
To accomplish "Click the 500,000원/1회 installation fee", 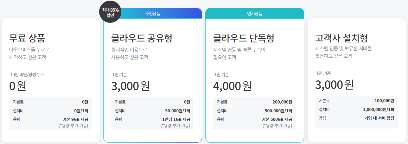I will point(278,111).
